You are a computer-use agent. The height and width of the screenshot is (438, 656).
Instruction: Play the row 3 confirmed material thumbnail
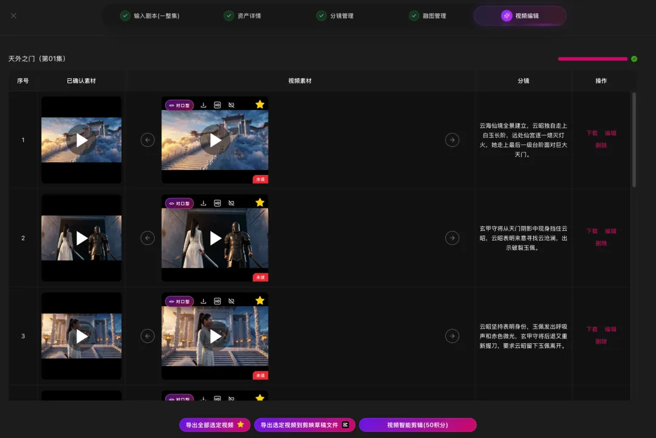81,336
